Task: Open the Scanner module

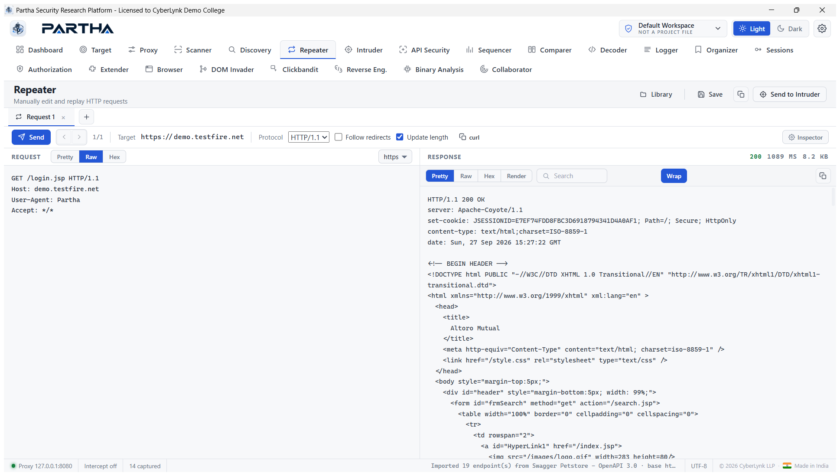Action: pyautogui.click(x=193, y=50)
